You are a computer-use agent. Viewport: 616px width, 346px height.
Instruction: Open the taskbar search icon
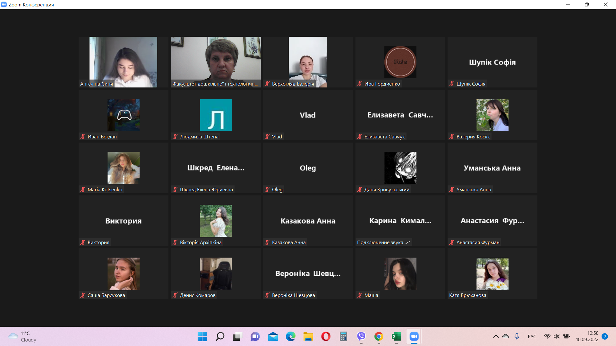tap(220, 336)
